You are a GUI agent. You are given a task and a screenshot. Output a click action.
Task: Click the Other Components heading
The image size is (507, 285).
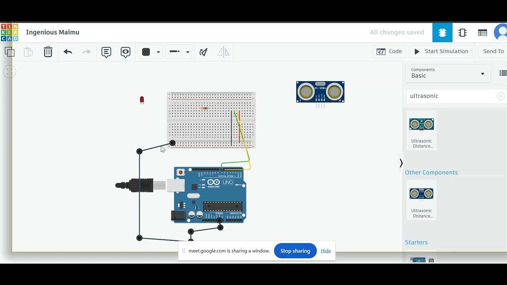click(431, 173)
